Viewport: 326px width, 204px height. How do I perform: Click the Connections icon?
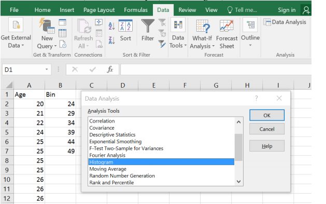tap(98, 22)
